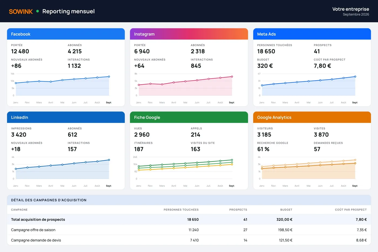Click Meta Ads Budget value 320 €
378x252 pixels.
click(265, 66)
